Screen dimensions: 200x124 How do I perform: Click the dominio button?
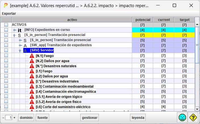(x=26, y=117)
